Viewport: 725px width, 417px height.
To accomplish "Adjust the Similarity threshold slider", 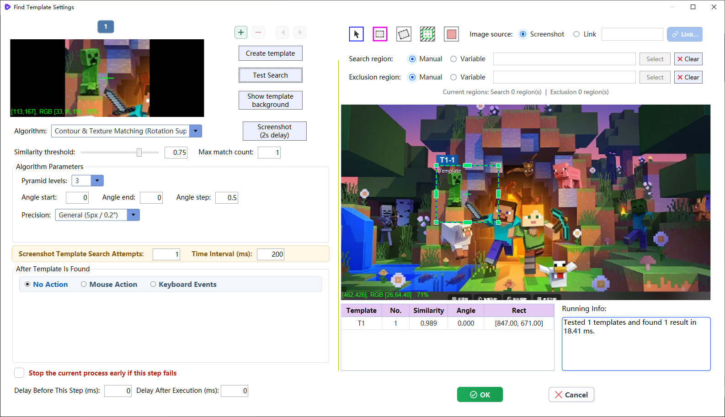I will pyautogui.click(x=139, y=153).
